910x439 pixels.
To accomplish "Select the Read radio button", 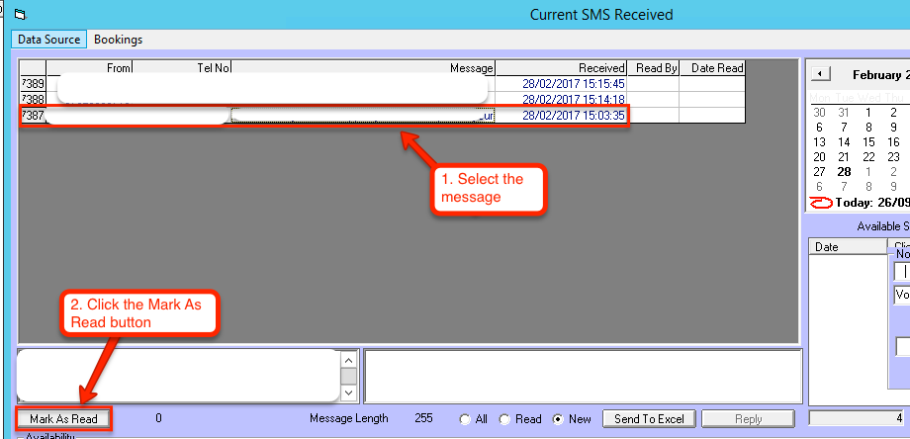I will click(x=504, y=419).
